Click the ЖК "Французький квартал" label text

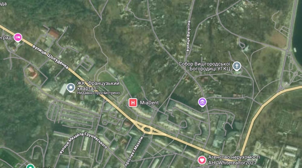[98, 86]
